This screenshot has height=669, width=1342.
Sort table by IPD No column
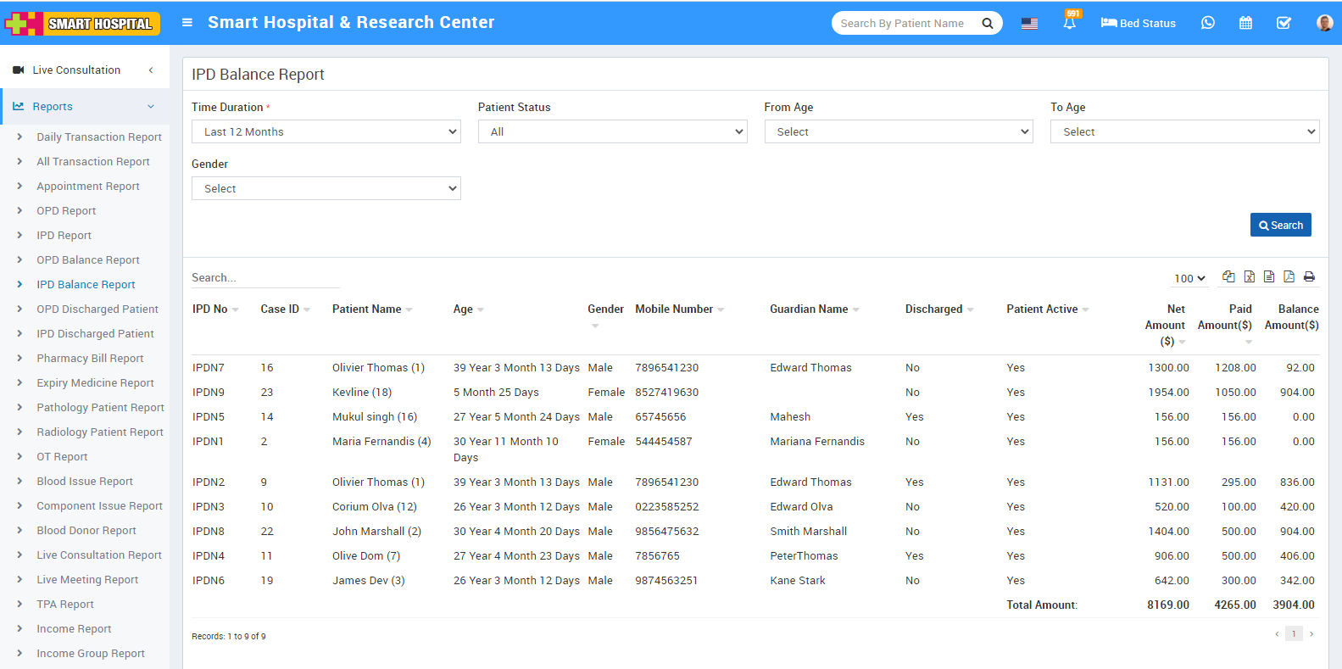point(215,309)
